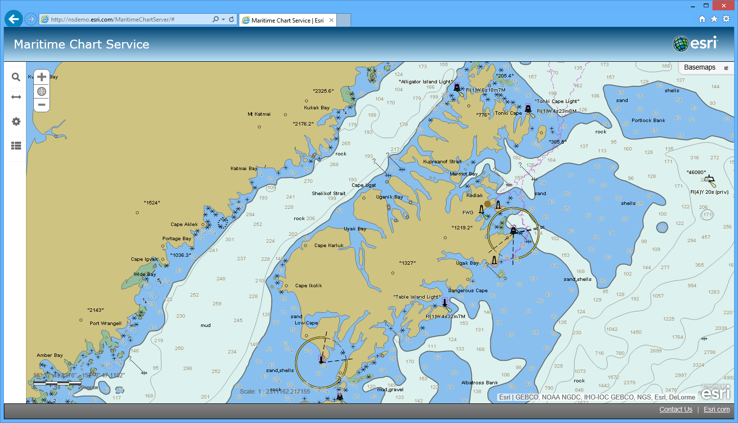The width and height of the screenshot is (738, 423).
Task: Click the Marmot Bay label
Action: [x=463, y=174]
